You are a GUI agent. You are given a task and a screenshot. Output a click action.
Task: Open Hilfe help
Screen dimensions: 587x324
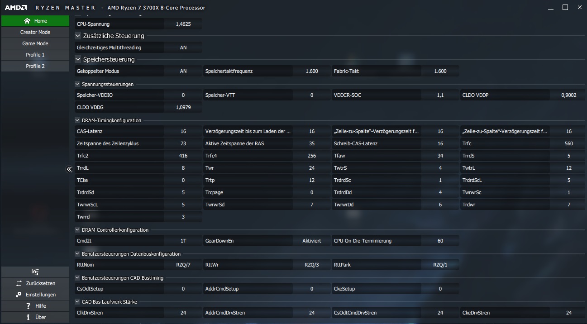(35, 306)
